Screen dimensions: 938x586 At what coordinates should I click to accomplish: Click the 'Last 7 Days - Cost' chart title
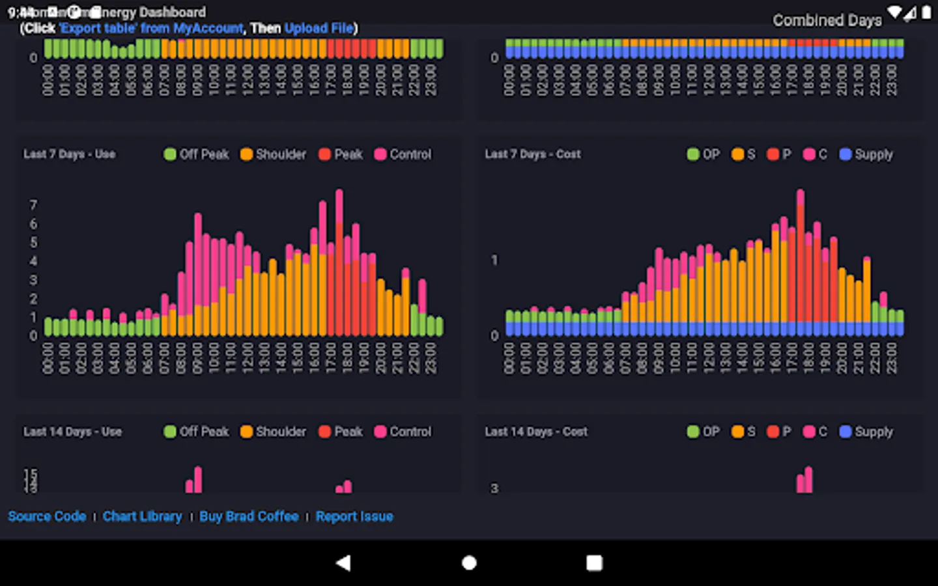533,154
